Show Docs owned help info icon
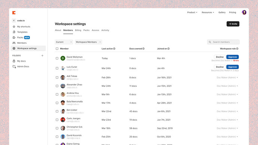Viewport: 258px width, 145px height. click(143, 49)
